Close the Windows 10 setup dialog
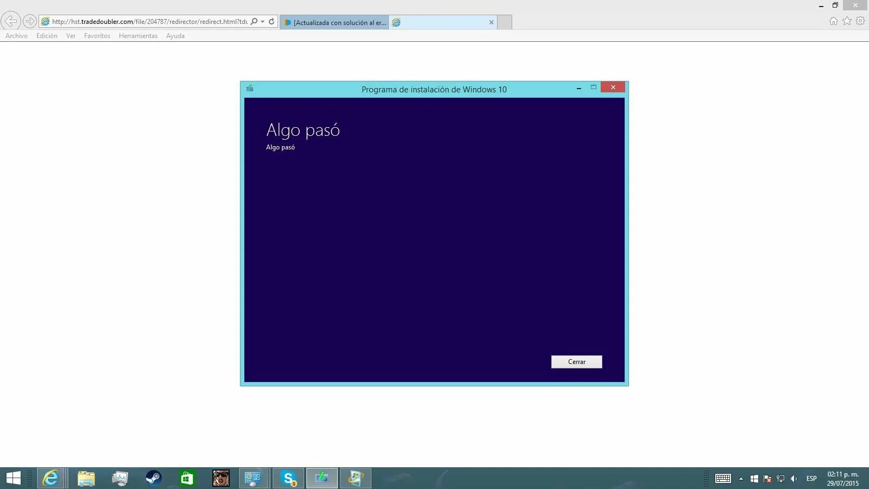The height and width of the screenshot is (489, 869). (x=613, y=87)
